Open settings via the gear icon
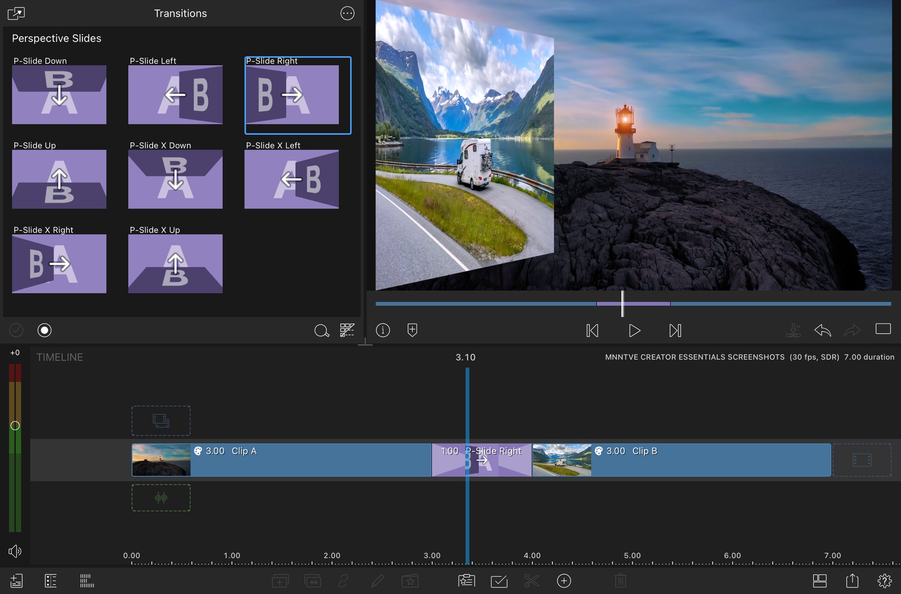Screen dimensions: 901x594 point(884,581)
